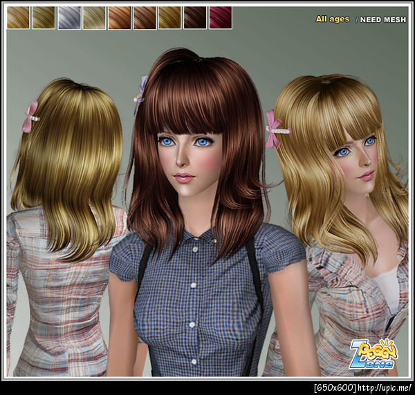The height and width of the screenshot is (395, 415).
Task: Select the copper-orange hair swatch
Action: pos(120,17)
